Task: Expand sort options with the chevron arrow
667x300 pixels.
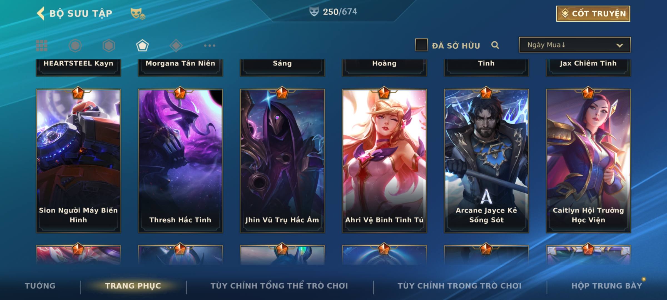Action: (619, 45)
